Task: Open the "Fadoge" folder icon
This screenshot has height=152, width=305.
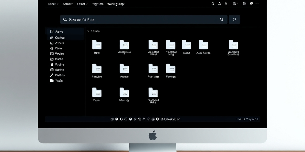Action: pyautogui.click(x=171, y=69)
